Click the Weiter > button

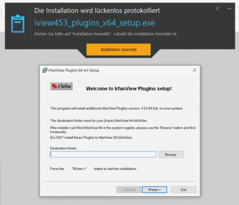155,190
